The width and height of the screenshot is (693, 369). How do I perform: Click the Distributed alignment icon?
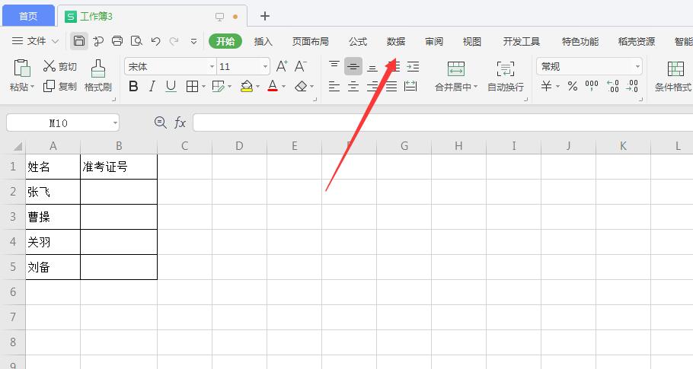(x=410, y=86)
